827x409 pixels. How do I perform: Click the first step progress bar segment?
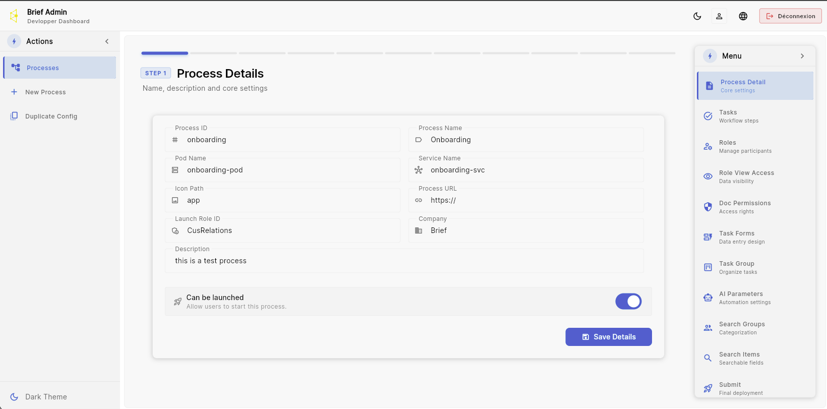pyautogui.click(x=165, y=53)
